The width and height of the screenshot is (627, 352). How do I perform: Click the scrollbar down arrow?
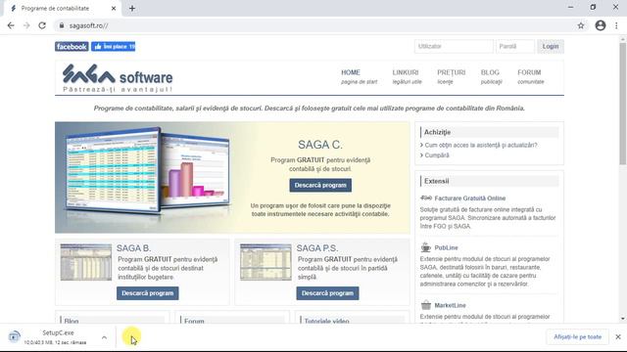point(623,319)
